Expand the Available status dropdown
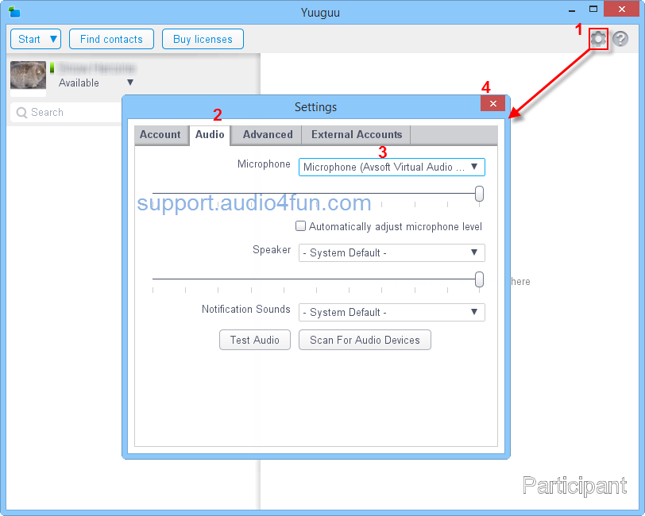Screen dimensions: 645x516 130,83
